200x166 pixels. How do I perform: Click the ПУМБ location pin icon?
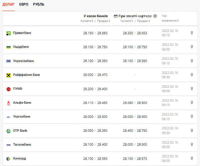[192, 89]
